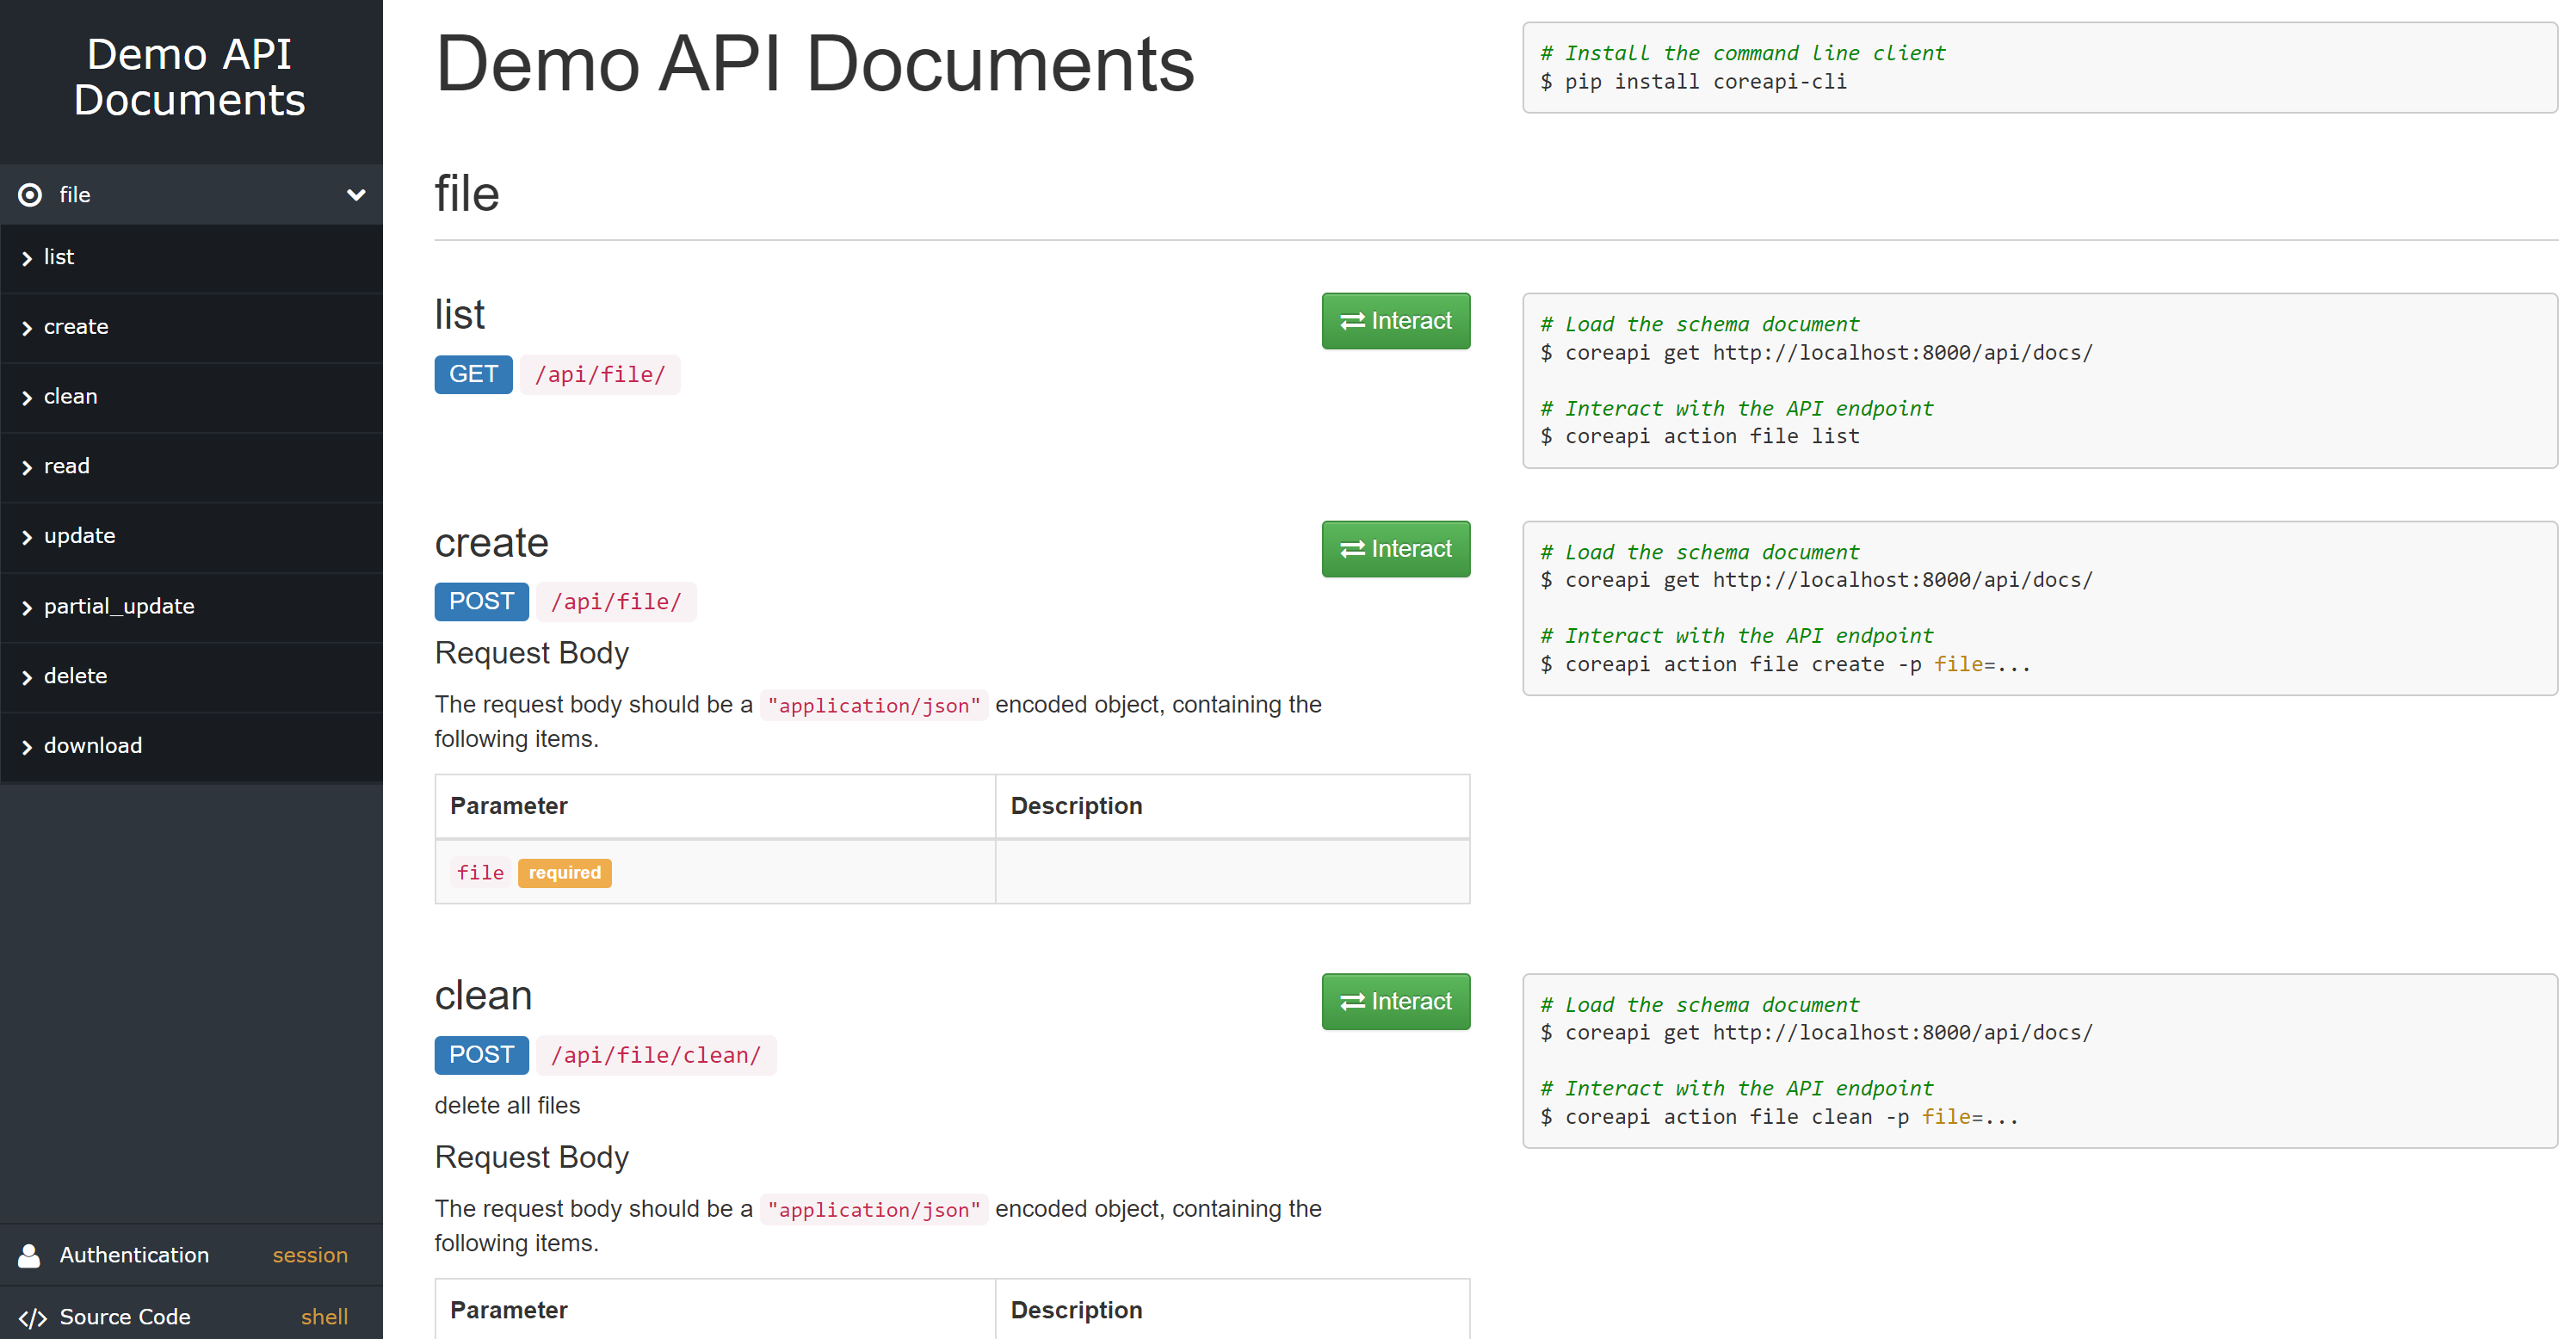This screenshot has width=2576, height=1339.
Task: Click the swap-arrows icon on clean's Interact button
Action: 1352,1001
